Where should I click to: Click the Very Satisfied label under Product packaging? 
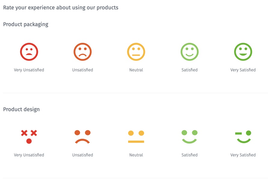pyautogui.click(x=243, y=70)
